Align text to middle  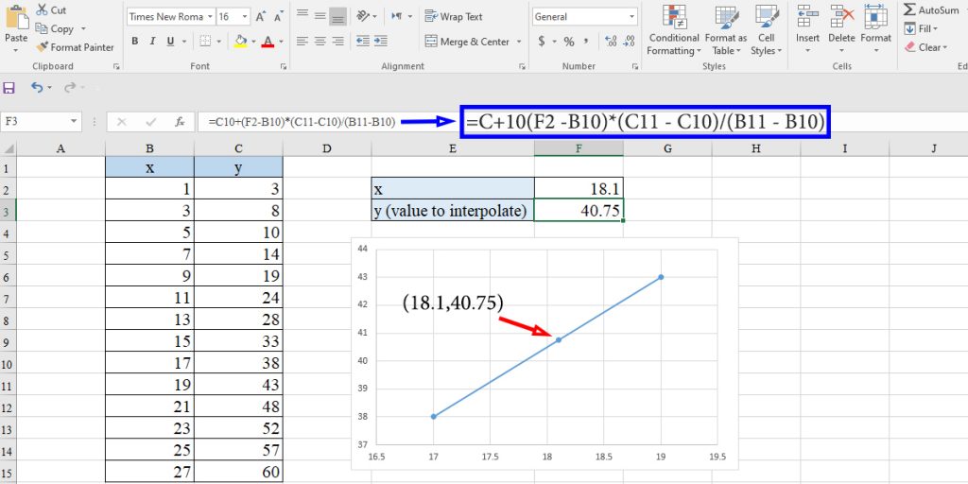click(x=320, y=15)
